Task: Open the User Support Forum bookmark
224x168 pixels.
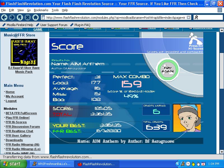Action: pos(52,25)
